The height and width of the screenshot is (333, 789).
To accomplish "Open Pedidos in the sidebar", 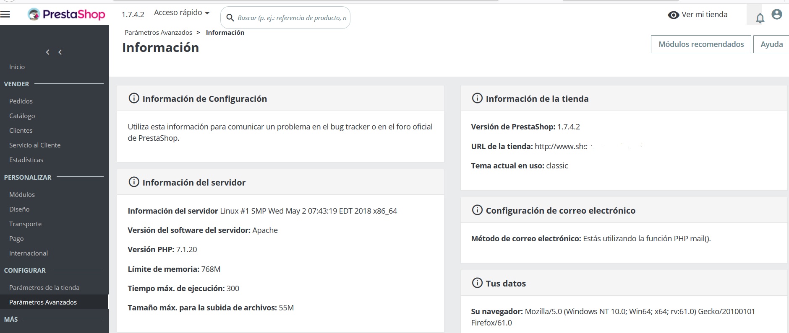I will click(x=21, y=101).
